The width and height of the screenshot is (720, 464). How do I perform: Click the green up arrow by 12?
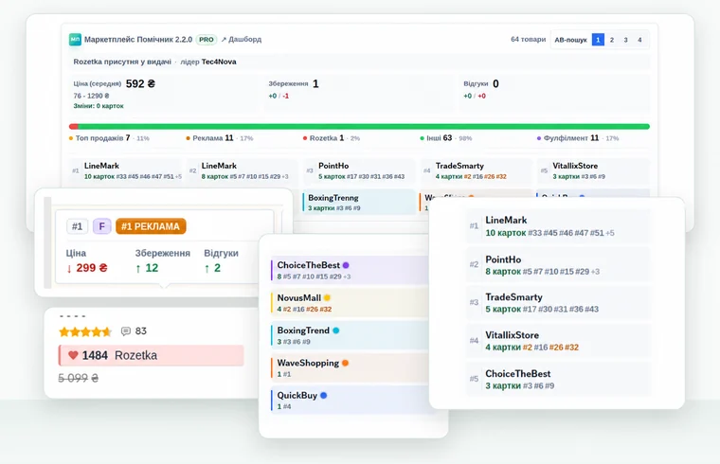click(138, 269)
